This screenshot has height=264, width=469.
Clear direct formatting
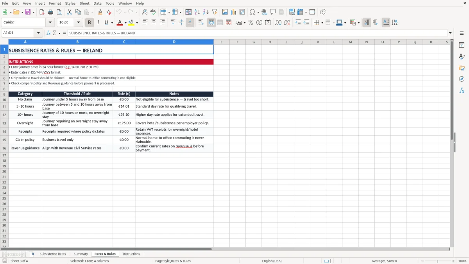pyautogui.click(x=109, y=12)
